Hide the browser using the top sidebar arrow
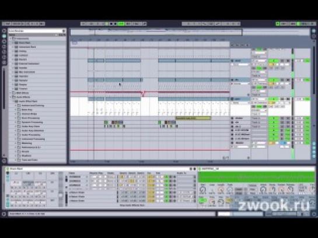This screenshot has height=238, width=318. coord(4,31)
